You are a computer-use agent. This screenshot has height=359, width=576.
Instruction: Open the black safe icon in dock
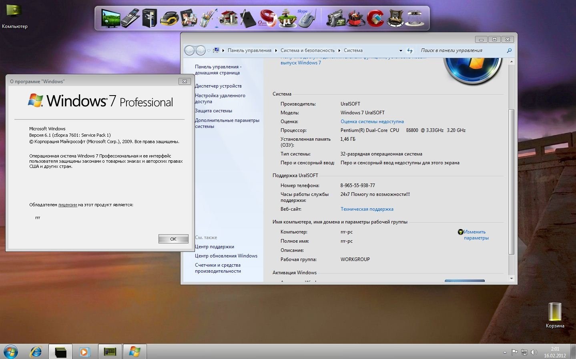click(149, 18)
